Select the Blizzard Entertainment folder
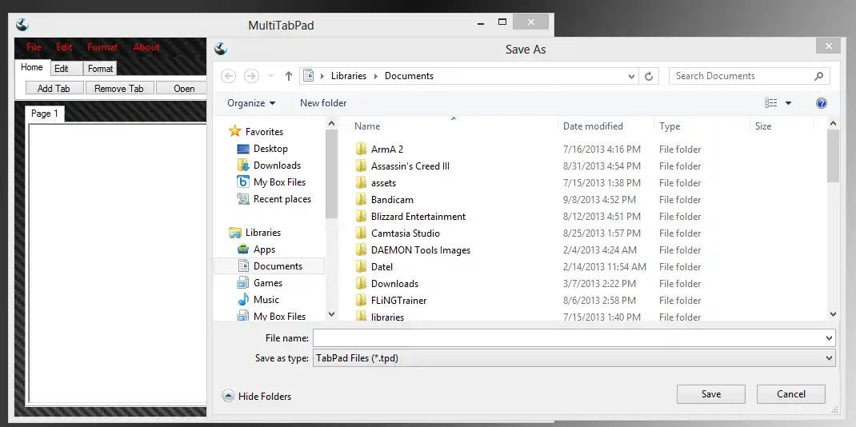Screen dimensions: 856x427 tap(418, 217)
